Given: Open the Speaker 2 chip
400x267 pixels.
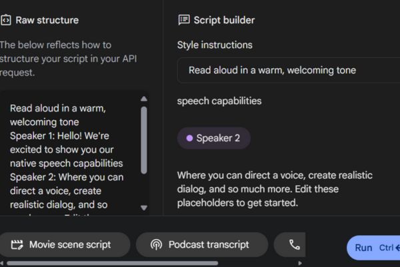Looking at the screenshot, I should click(x=213, y=138).
